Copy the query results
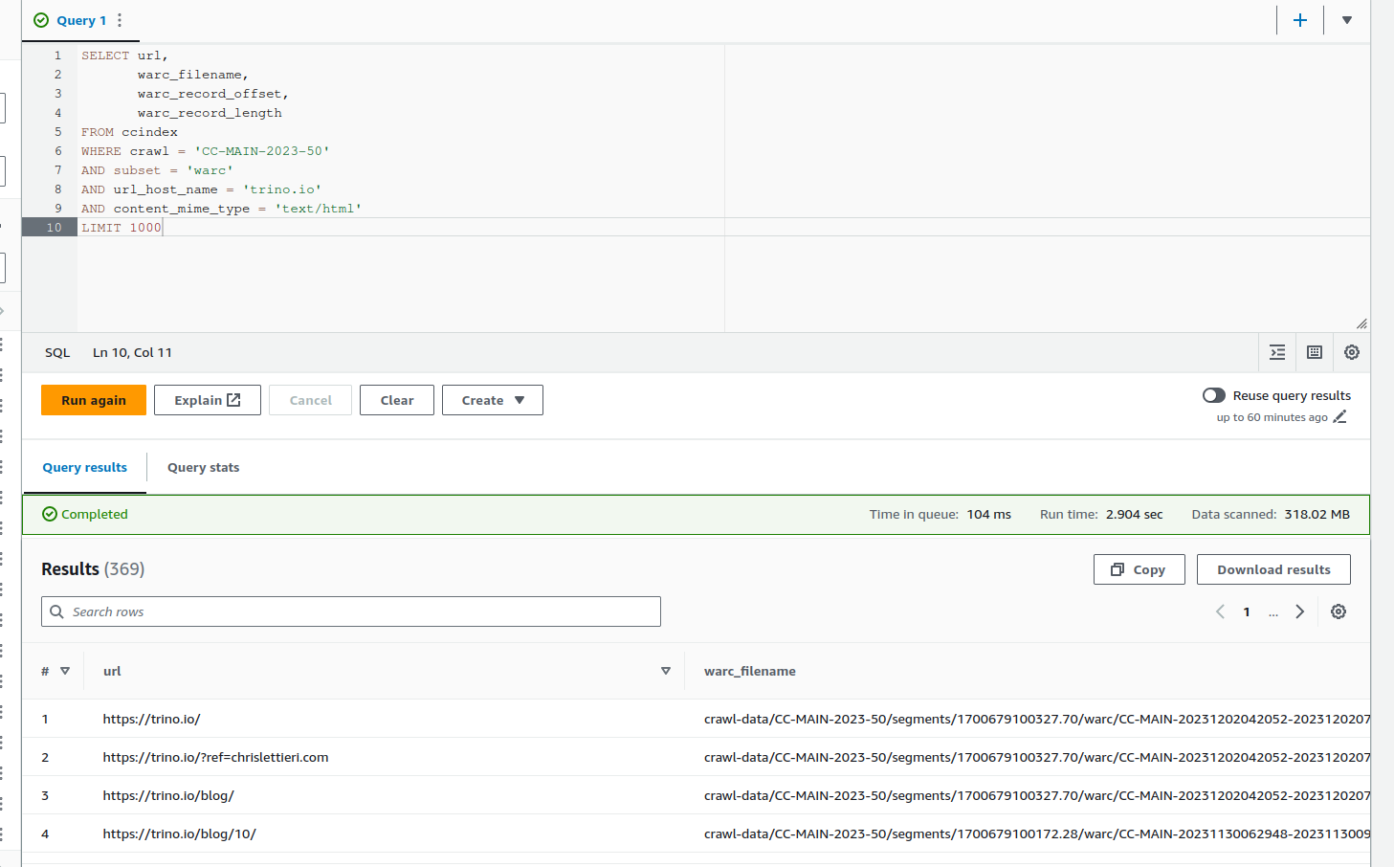1394x867 pixels. [1140, 569]
